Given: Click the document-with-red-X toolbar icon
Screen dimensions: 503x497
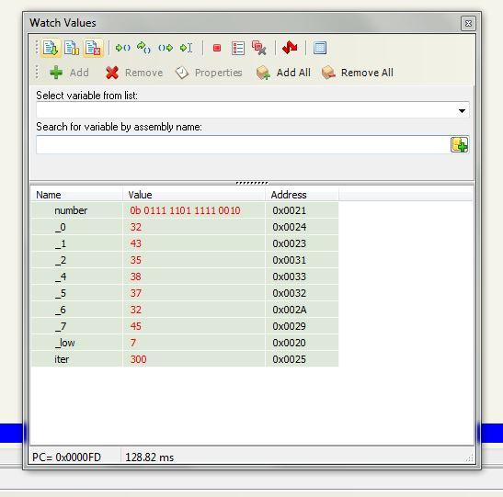Looking at the screenshot, I should tap(93, 48).
